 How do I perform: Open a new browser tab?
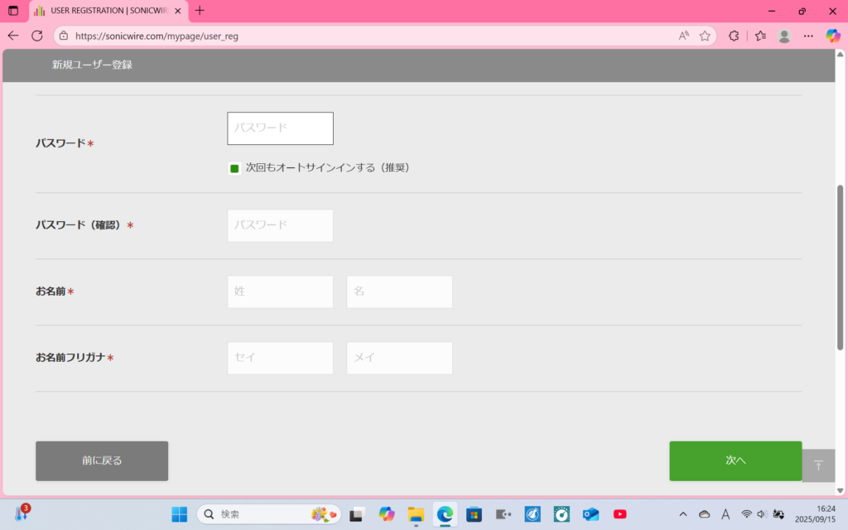click(x=200, y=11)
